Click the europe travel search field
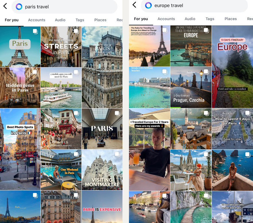Screen dimensions: 253x223 201,5
